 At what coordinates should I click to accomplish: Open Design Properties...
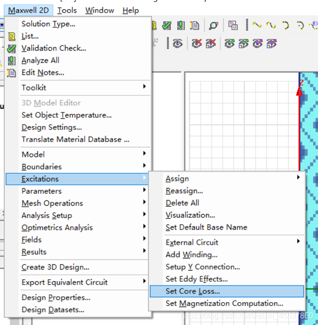tap(77, 298)
